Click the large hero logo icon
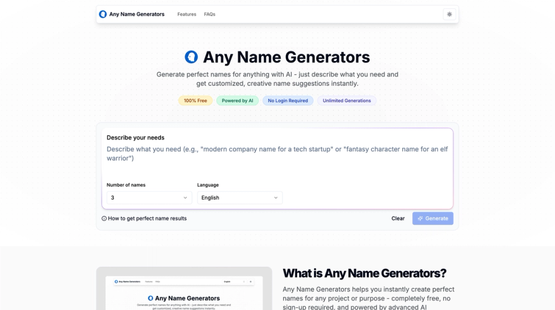This screenshot has width=555, height=310. (191, 57)
